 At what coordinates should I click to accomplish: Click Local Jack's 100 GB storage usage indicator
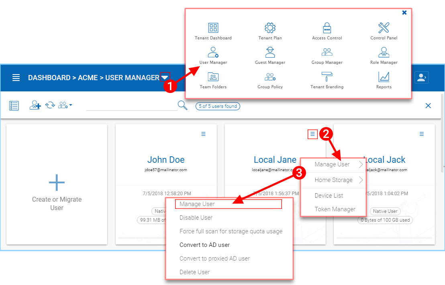click(385, 220)
